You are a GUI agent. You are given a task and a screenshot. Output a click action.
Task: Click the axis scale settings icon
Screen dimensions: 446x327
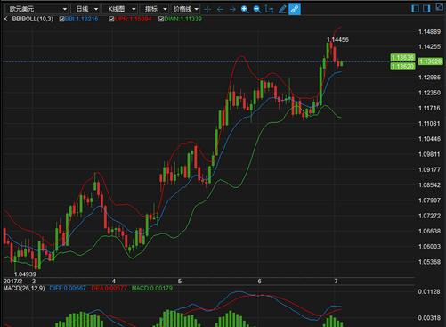tap(270, 10)
